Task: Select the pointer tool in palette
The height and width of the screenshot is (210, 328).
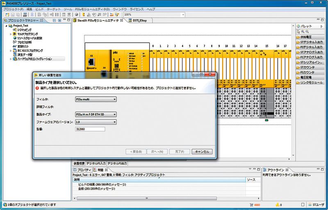Action: pyautogui.click(x=298, y=32)
